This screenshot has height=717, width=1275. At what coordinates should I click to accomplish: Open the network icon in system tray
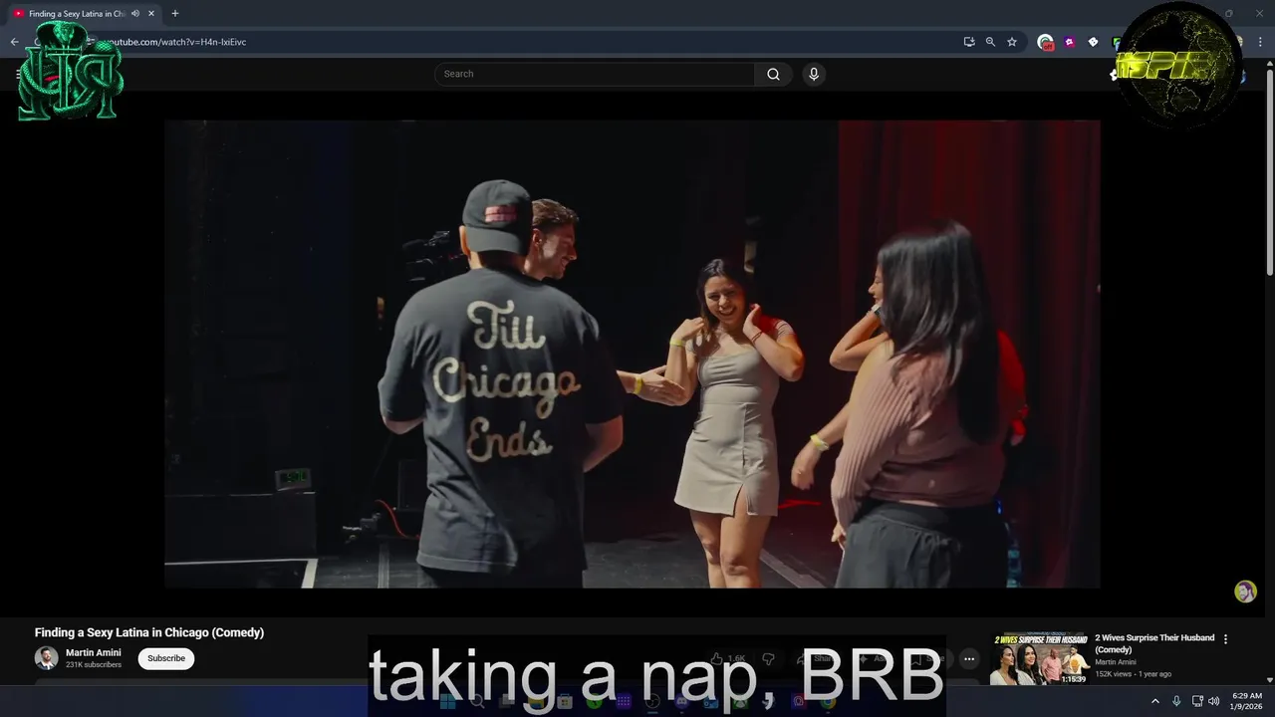click(x=1197, y=701)
